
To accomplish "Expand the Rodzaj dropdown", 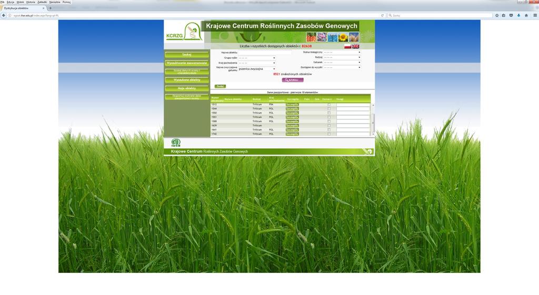I will pyautogui.click(x=342, y=57).
